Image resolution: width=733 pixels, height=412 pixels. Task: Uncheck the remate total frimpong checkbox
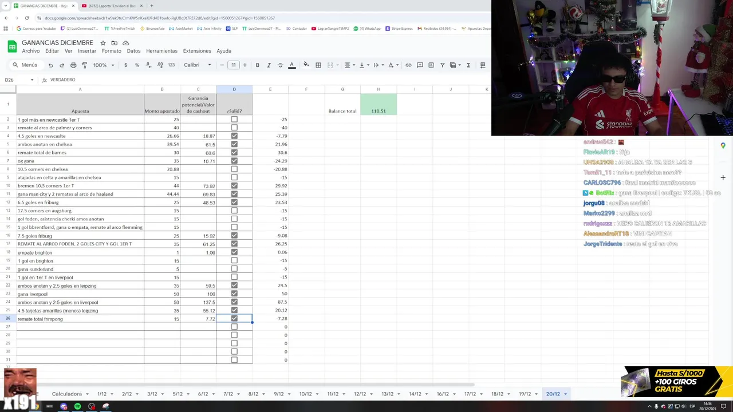234,319
